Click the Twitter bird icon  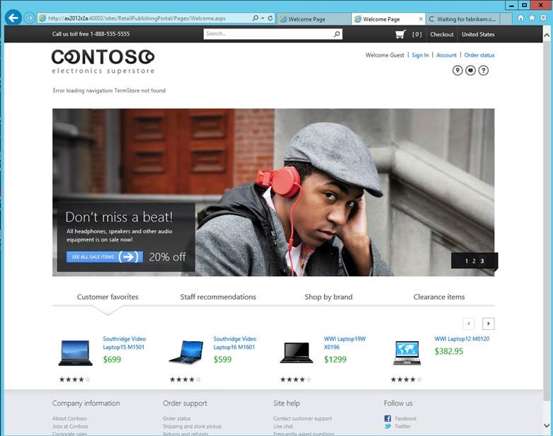click(x=387, y=427)
